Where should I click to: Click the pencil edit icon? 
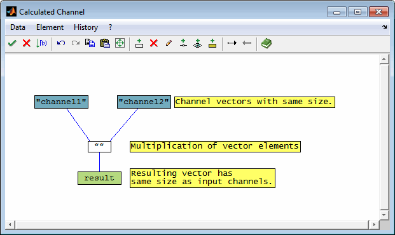tap(169, 43)
